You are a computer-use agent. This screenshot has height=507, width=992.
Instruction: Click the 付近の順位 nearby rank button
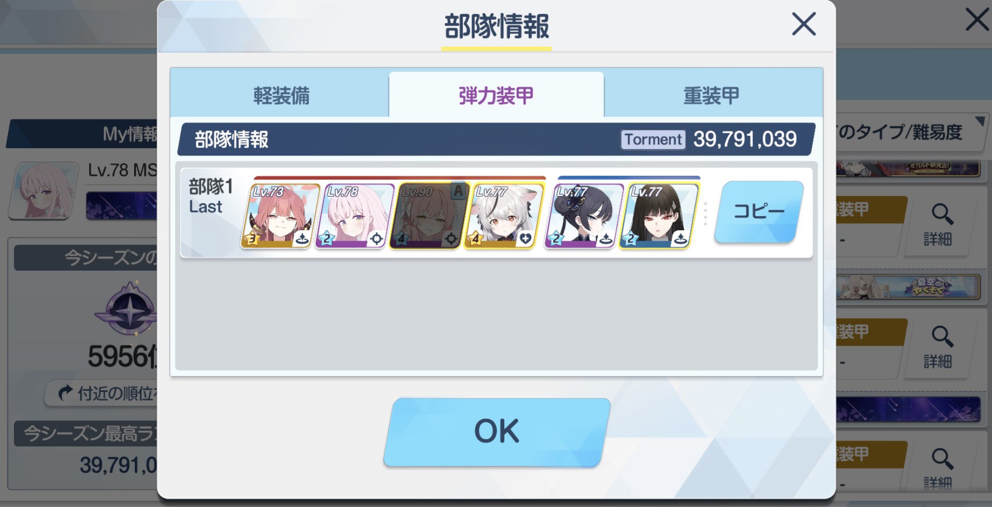click(104, 393)
